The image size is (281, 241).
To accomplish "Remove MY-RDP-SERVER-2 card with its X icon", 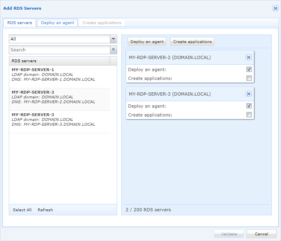I will click(248, 57).
